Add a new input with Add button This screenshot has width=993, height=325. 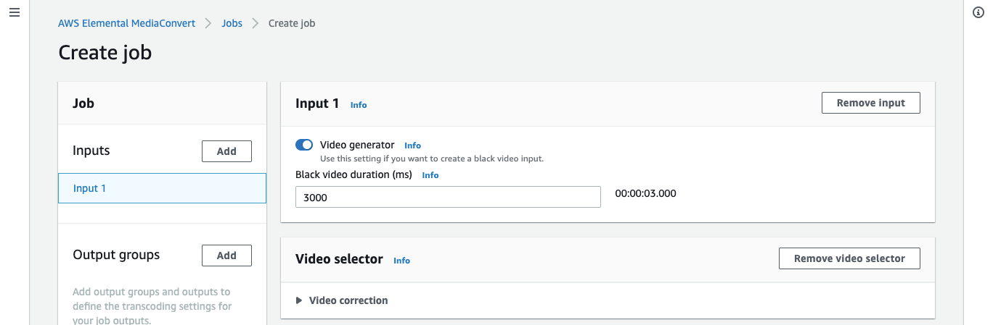tap(226, 151)
